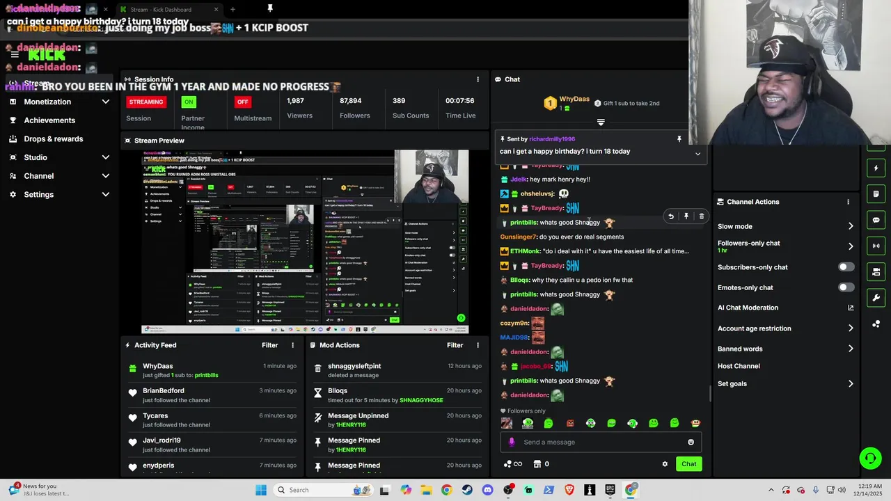891x501 pixels.
Task: Open Achievements in sidebar
Action: tap(49, 120)
